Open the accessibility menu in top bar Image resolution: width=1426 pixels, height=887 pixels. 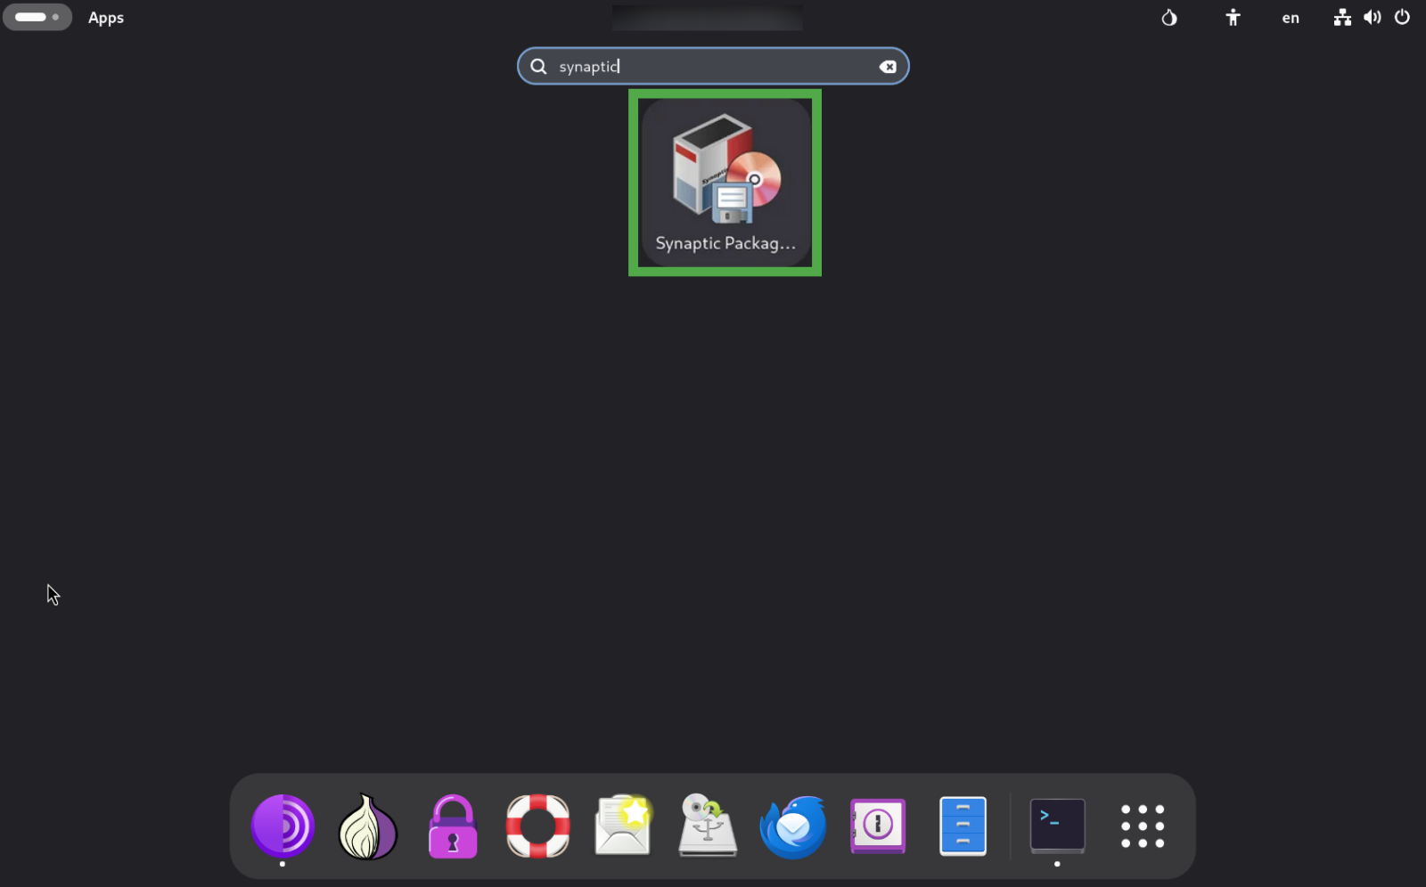(1233, 18)
